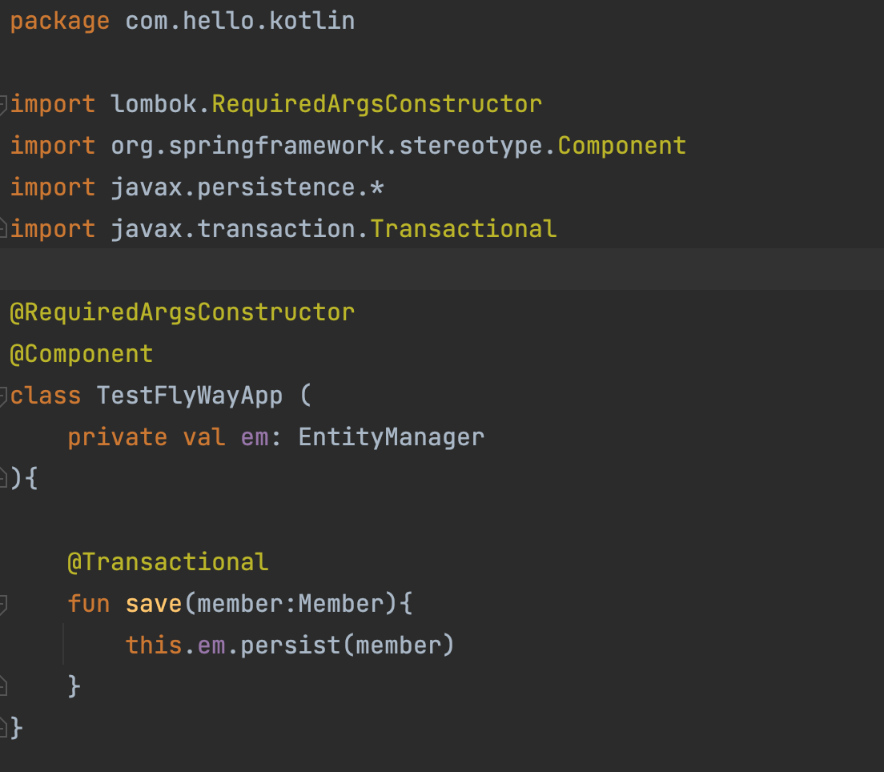Click package name com.hello.kotlin
Screen dimensions: 884x772
240,21
